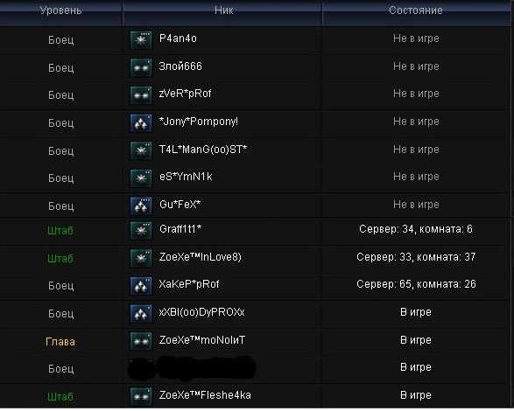This screenshot has height=411, width=514.
Task: Sort by the Состояние column header
Action: tap(416, 12)
